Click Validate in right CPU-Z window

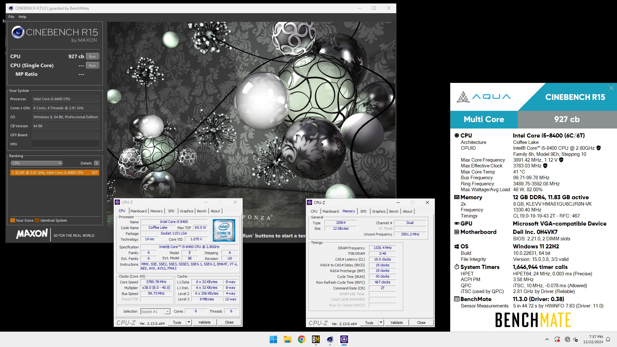click(397, 323)
